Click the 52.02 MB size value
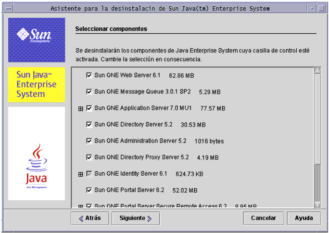Viewport: 329px width, 233px height. coord(185,190)
